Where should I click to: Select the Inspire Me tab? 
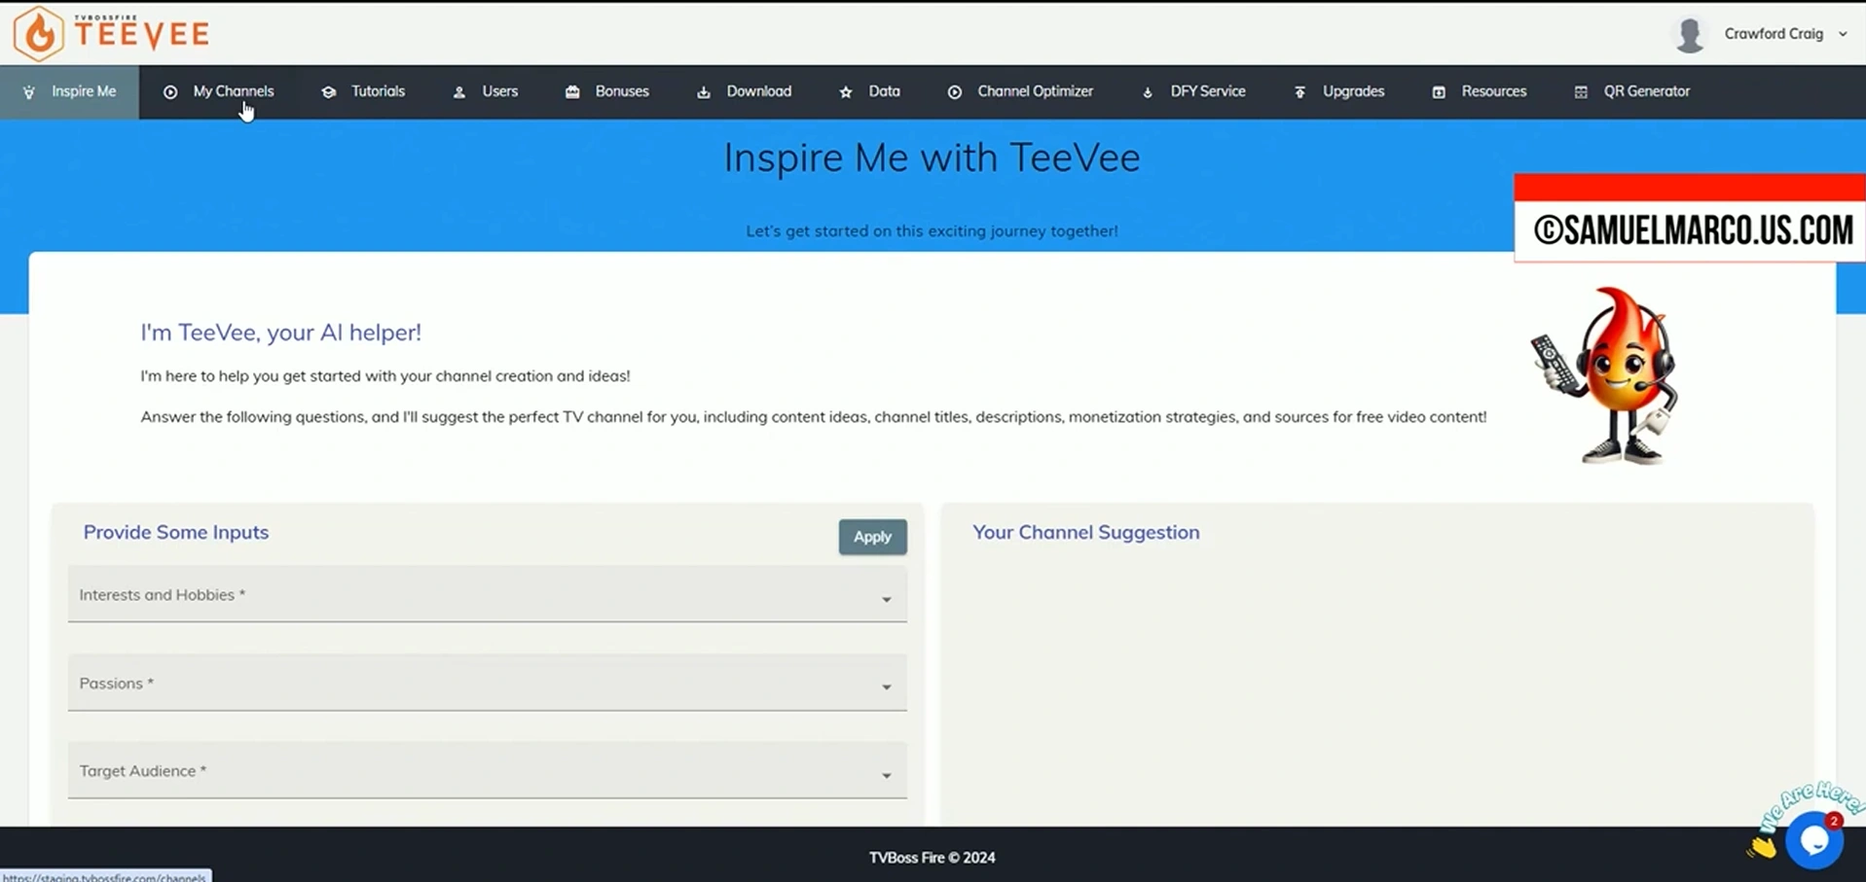(83, 91)
